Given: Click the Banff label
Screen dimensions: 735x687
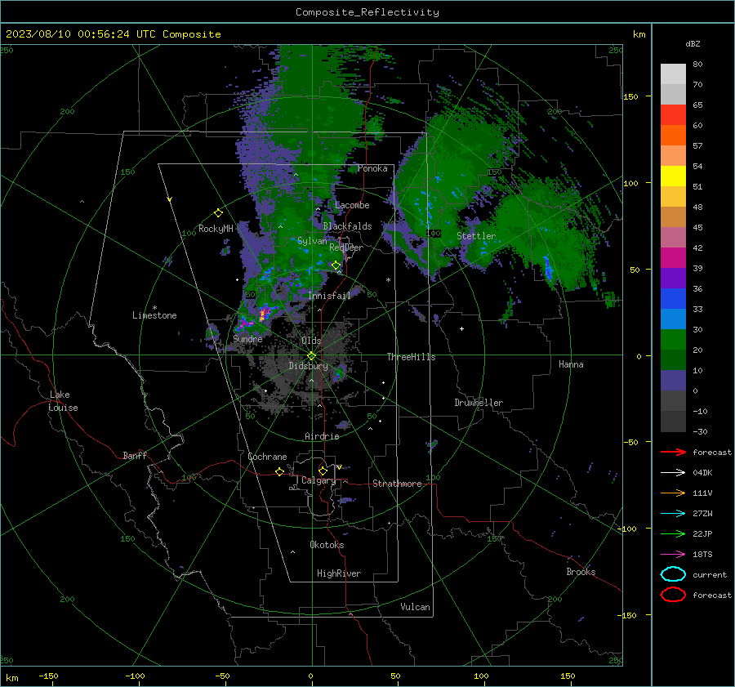Looking at the screenshot, I should click(x=135, y=455).
